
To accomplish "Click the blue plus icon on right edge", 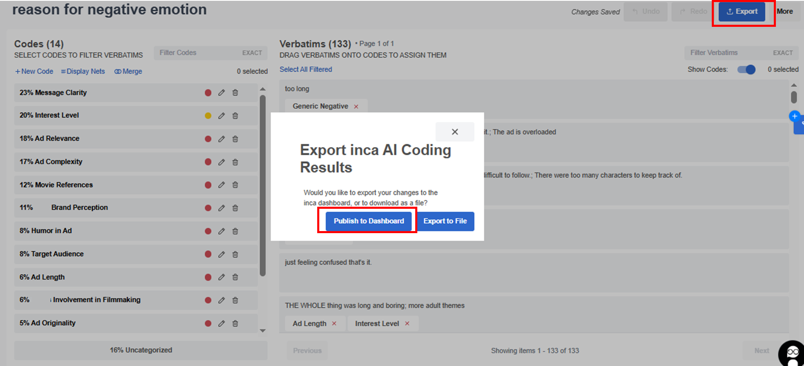I will pyautogui.click(x=794, y=116).
